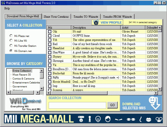Click the View Profile smiley face icon

[x=96, y=22]
